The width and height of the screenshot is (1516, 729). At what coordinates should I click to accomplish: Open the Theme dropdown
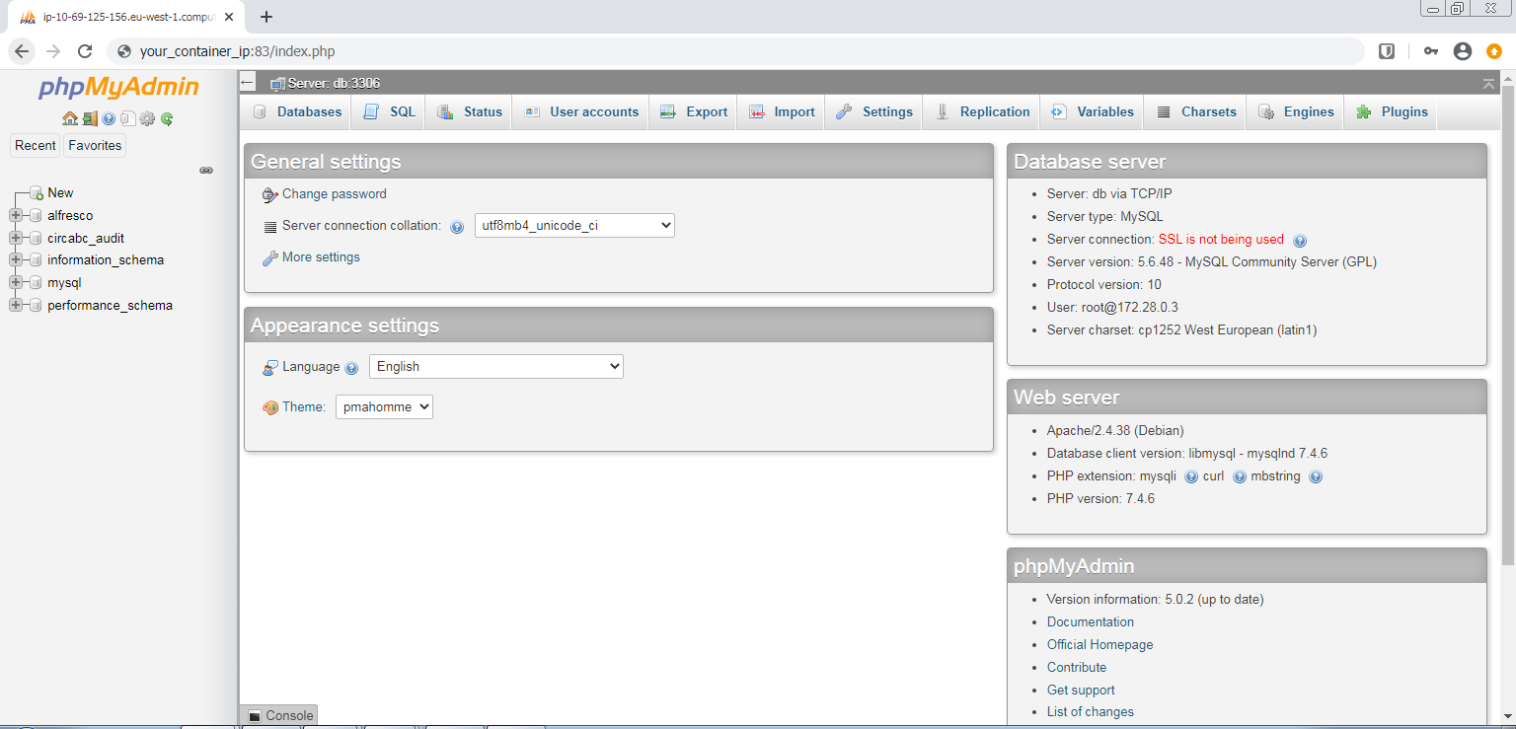[x=384, y=406]
